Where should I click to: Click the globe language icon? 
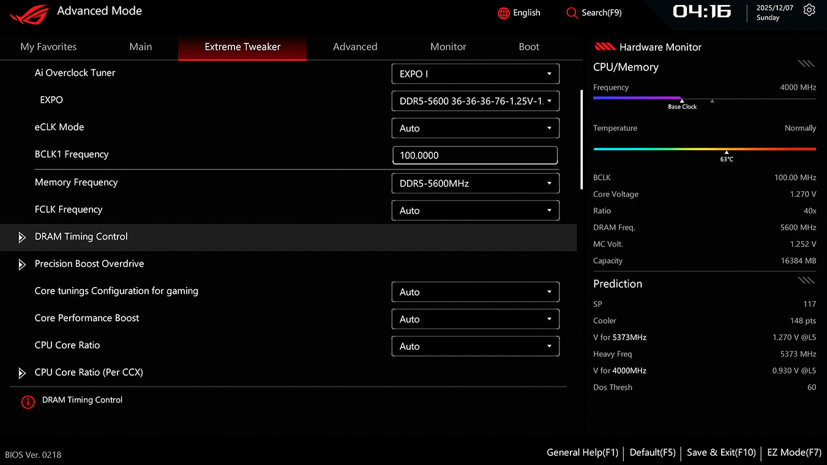pyautogui.click(x=504, y=13)
